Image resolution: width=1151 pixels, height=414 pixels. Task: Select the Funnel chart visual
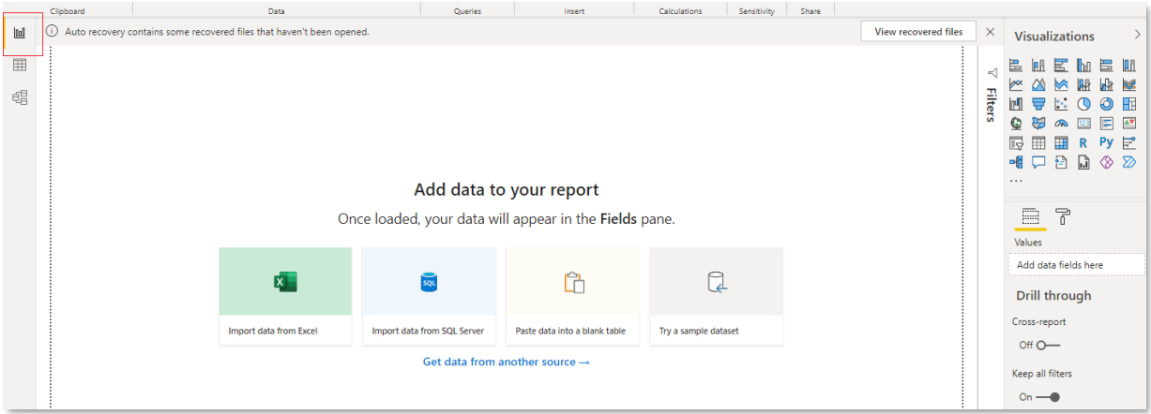1038,104
